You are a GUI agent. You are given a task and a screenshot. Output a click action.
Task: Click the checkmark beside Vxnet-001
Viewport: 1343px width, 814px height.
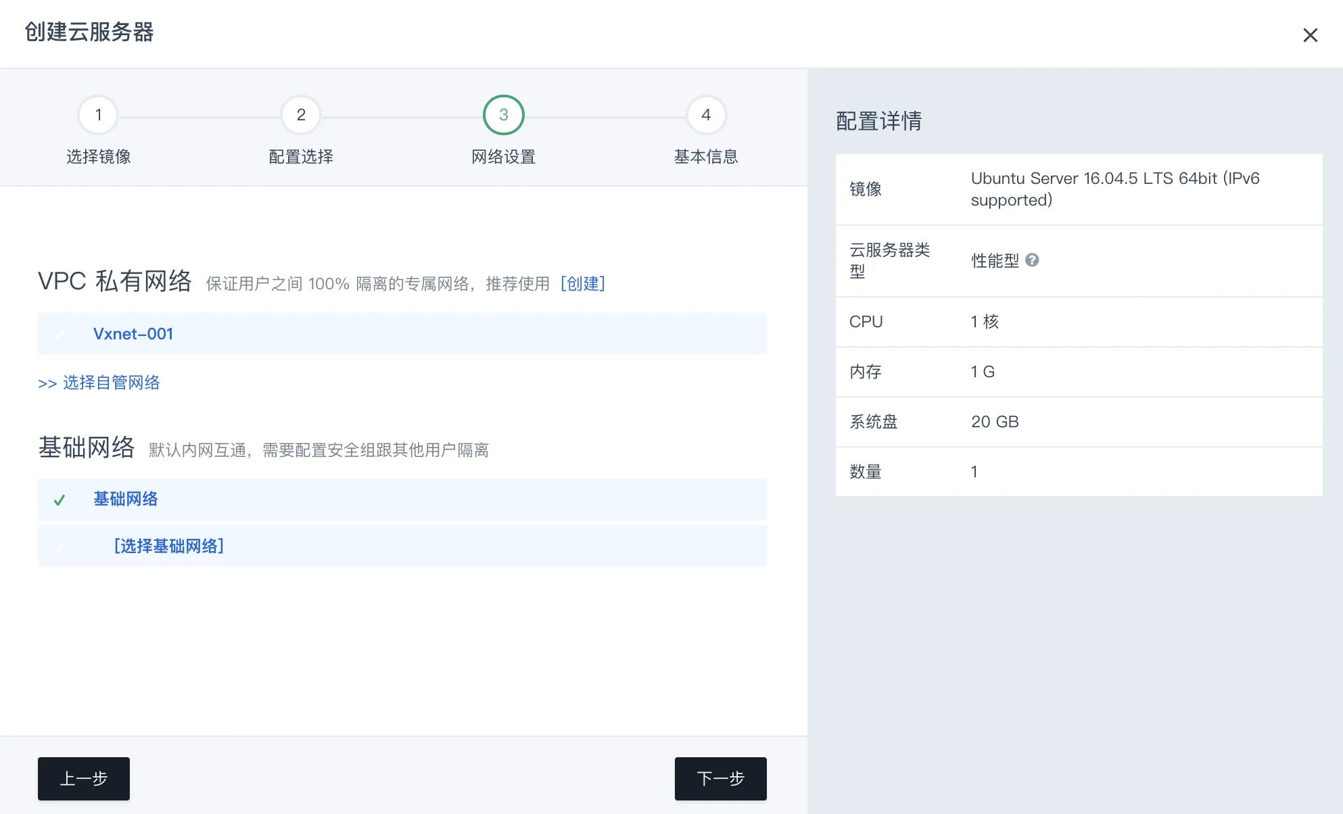pos(59,333)
